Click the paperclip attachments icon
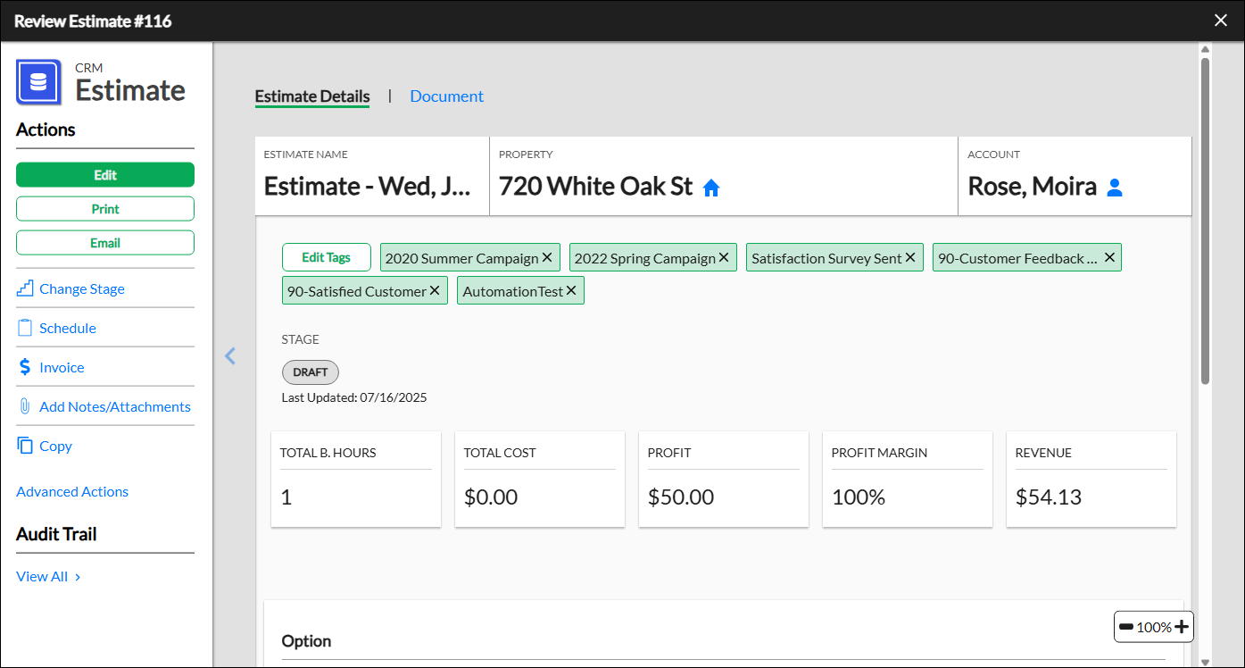Image resolution: width=1245 pixels, height=668 pixels. tap(25, 406)
